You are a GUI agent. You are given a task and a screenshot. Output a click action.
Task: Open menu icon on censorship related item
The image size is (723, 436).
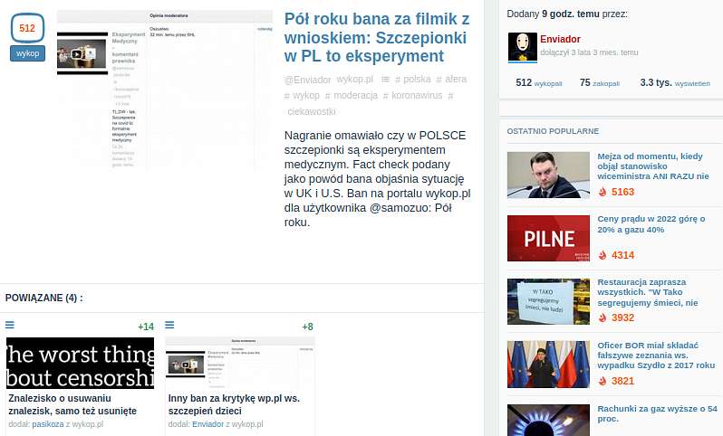[10, 325]
